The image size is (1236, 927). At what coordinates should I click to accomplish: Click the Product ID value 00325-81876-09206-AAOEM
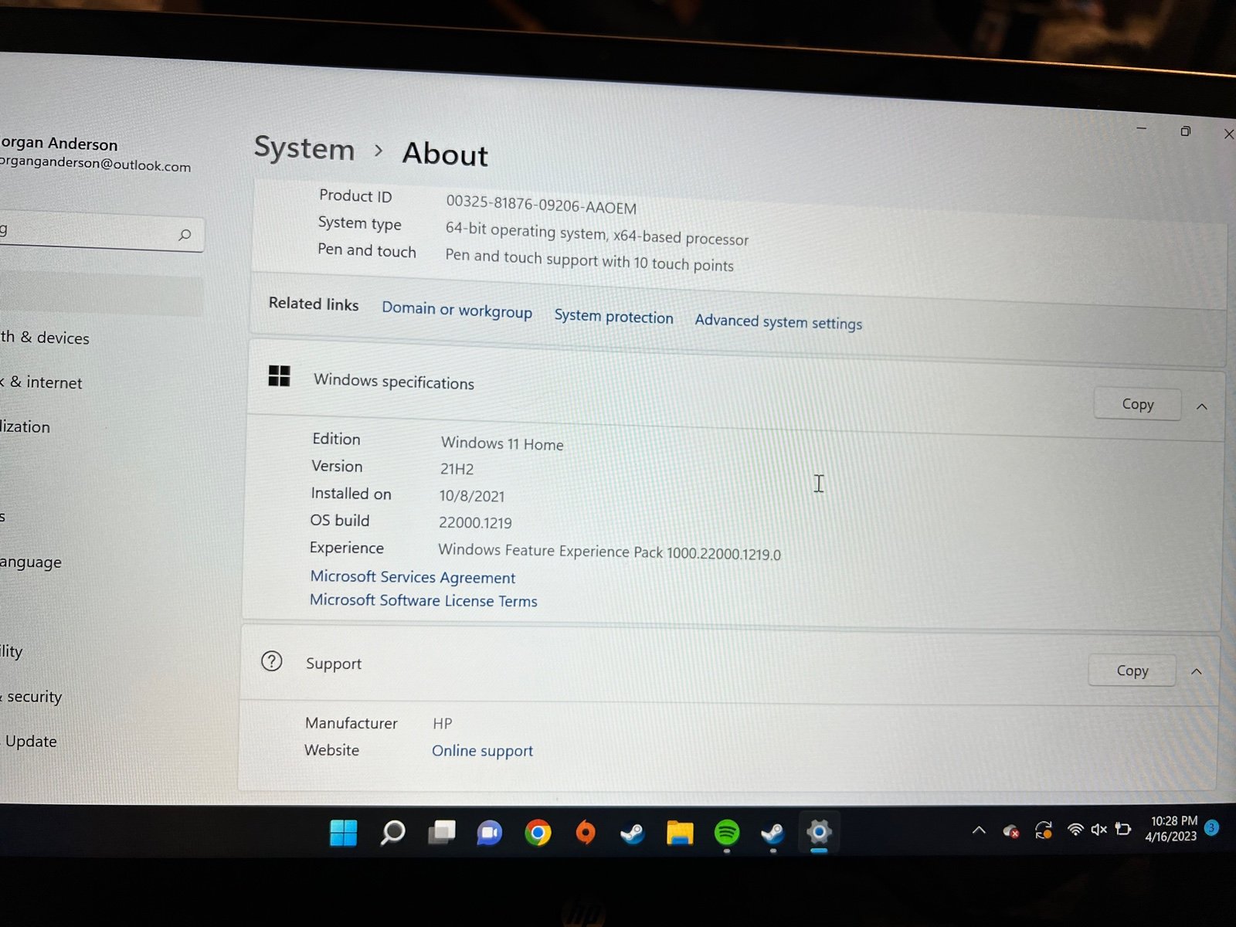541,205
